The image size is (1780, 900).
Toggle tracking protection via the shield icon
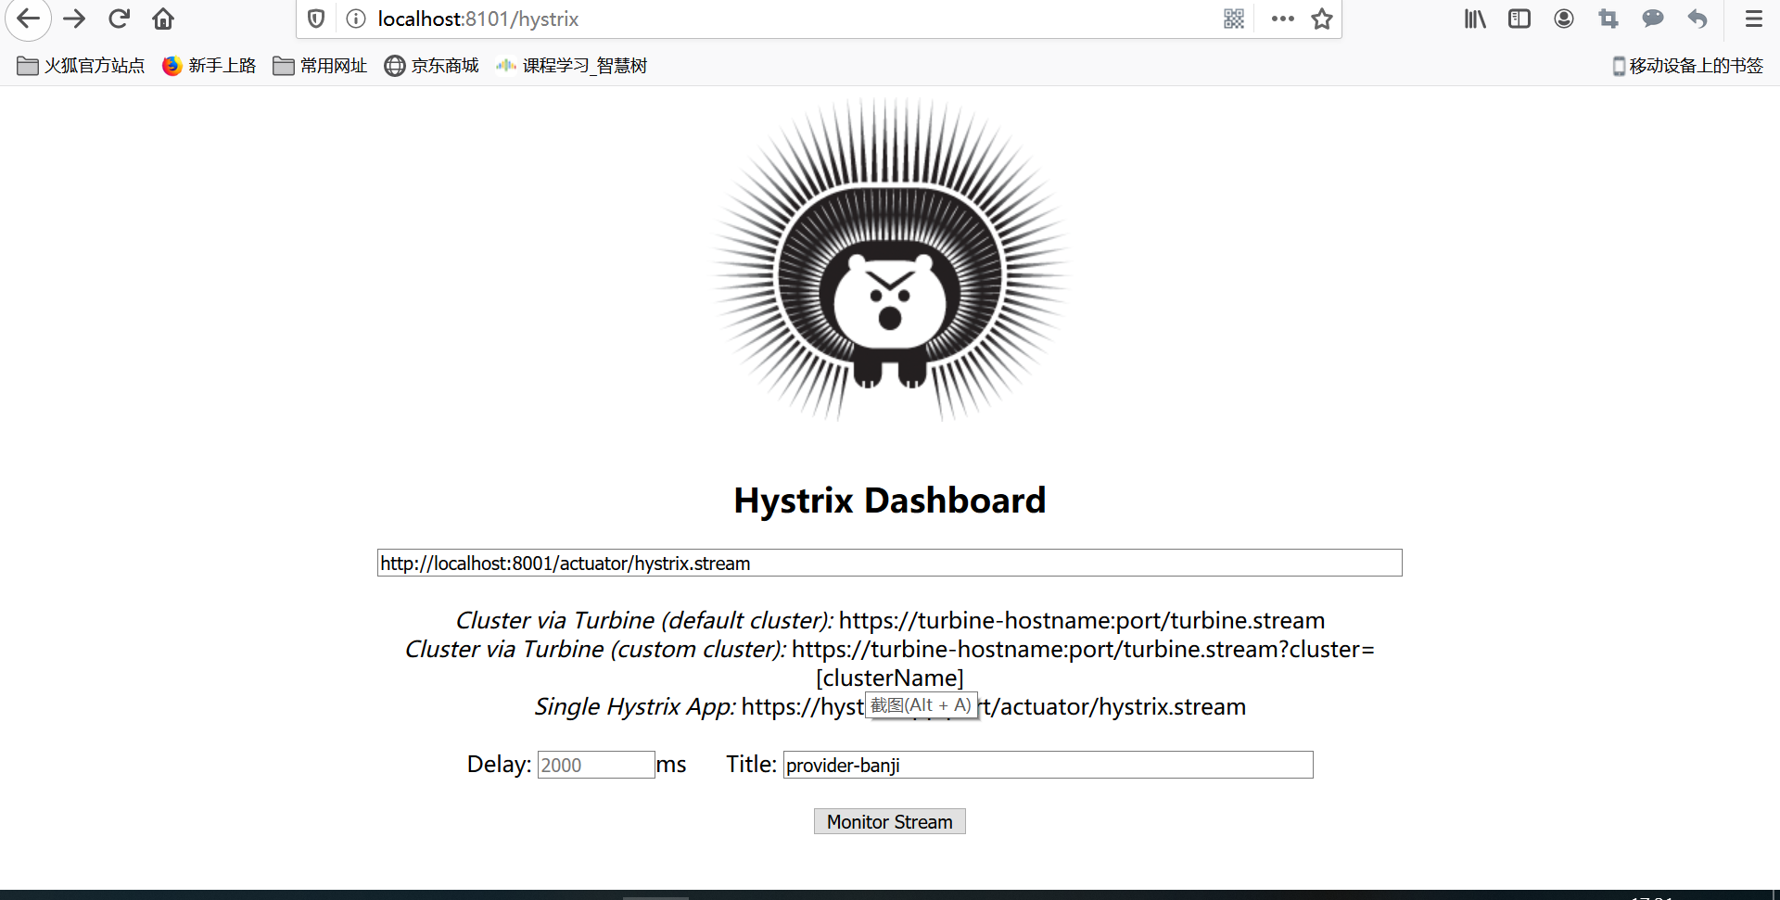coord(316,19)
